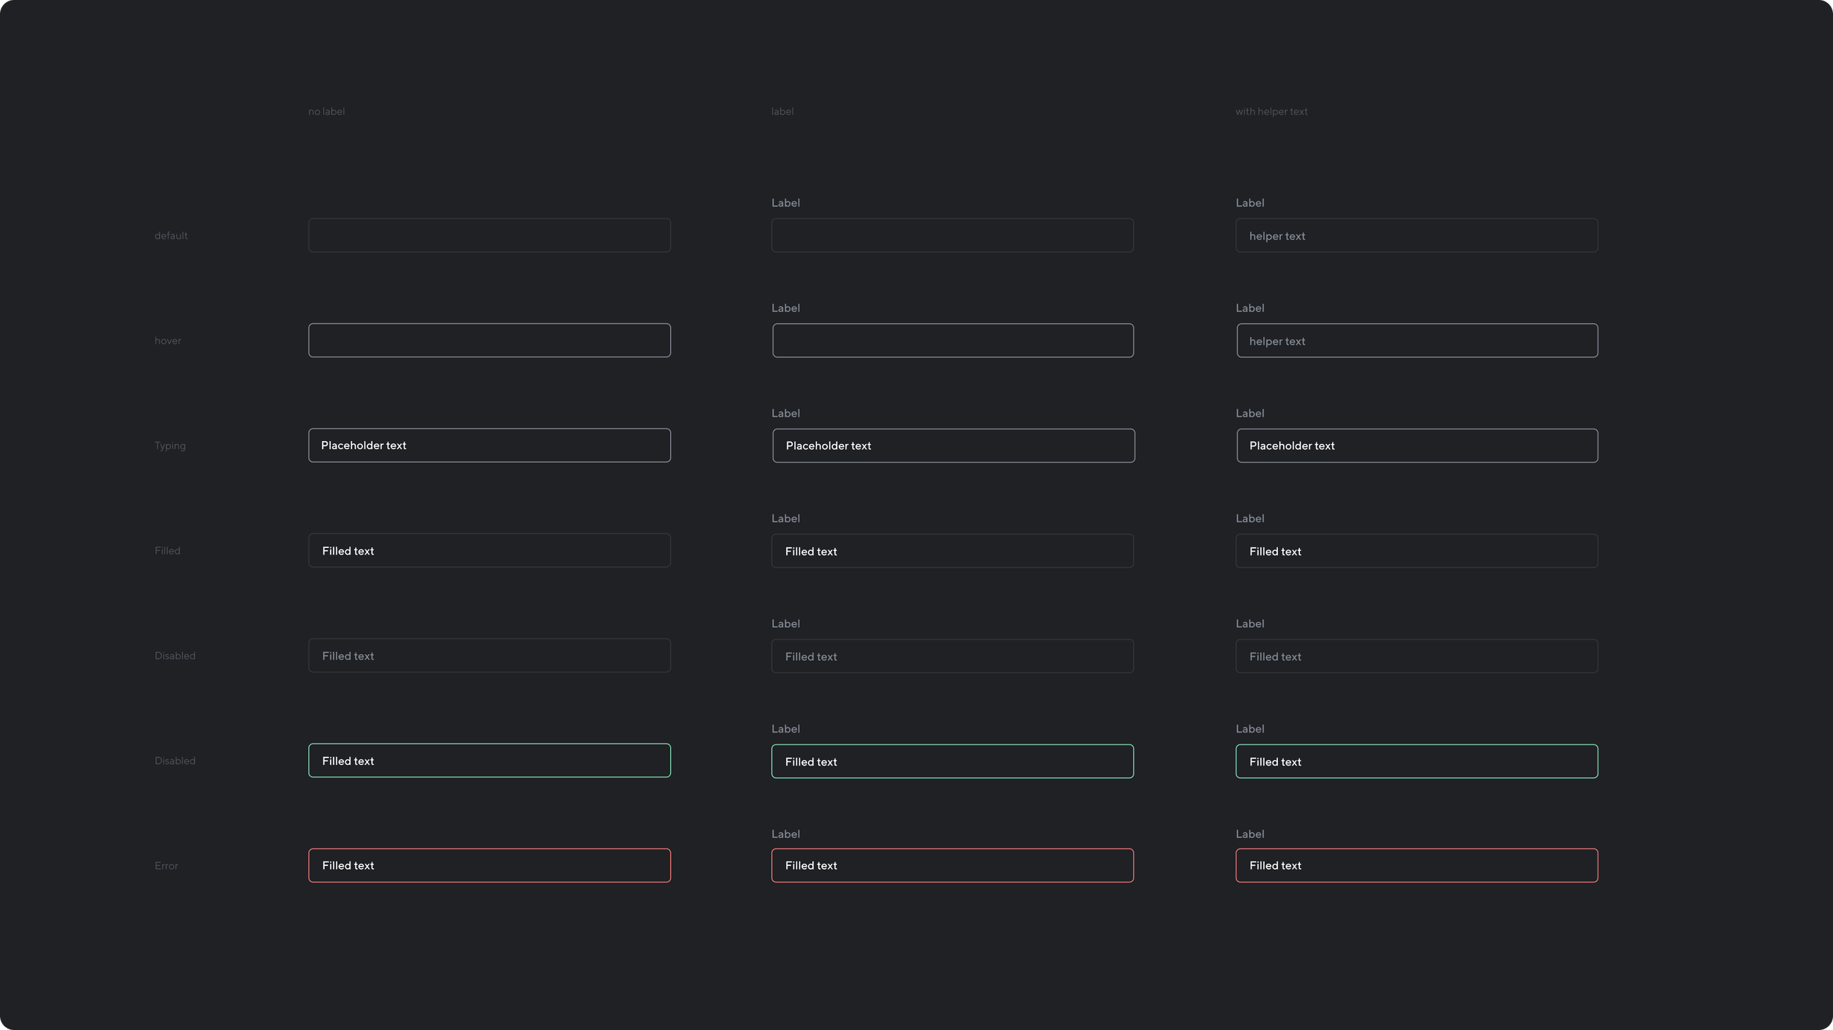Focus the Placeholder text field in the helper text column
Screen dimensions: 1833x1030
1416,445
